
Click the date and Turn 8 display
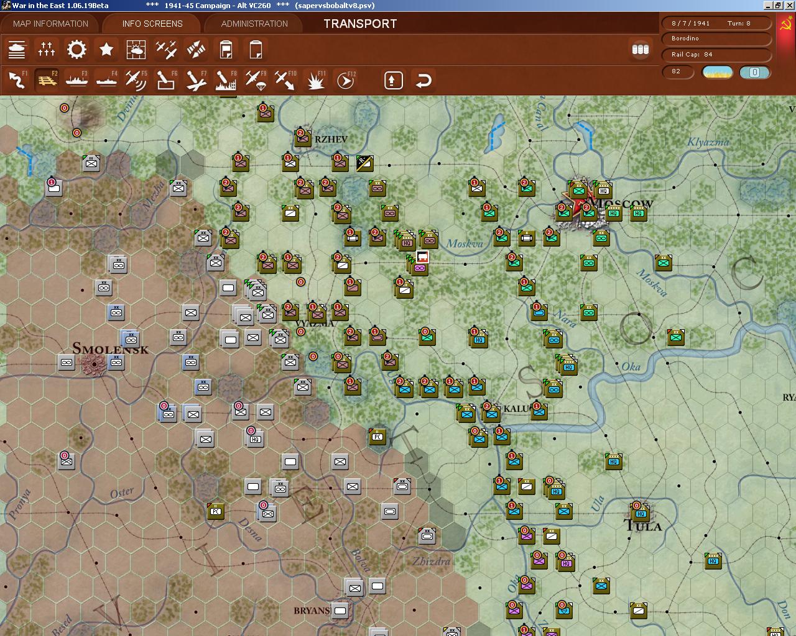716,23
